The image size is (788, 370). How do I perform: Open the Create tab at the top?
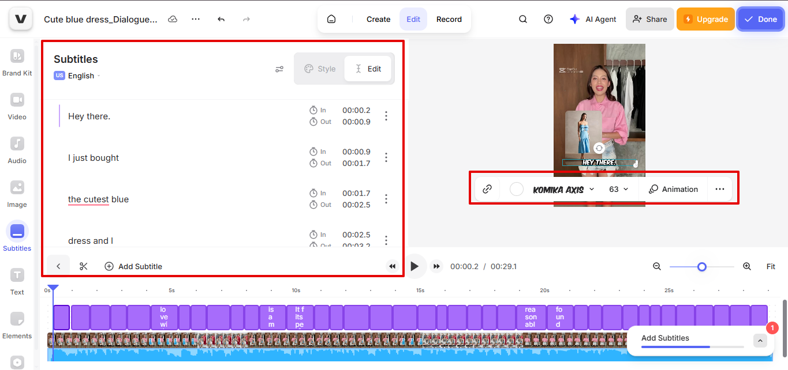point(378,18)
